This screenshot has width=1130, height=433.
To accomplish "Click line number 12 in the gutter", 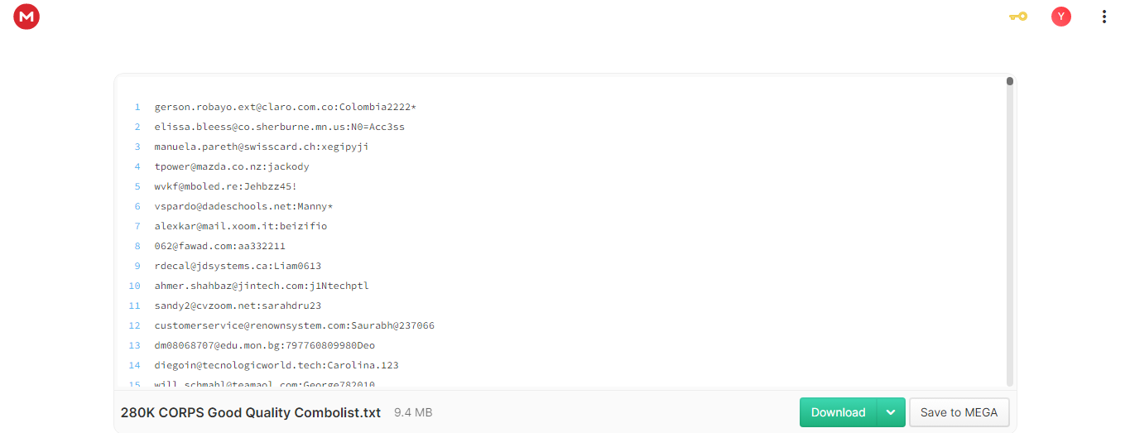I will point(135,325).
